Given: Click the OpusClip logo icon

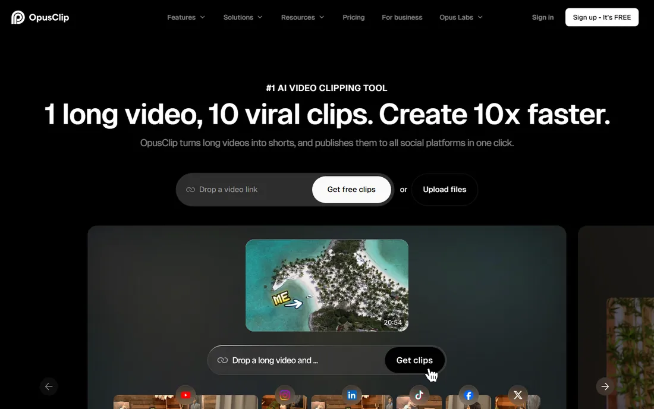Looking at the screenshot, I should point(18,17).
